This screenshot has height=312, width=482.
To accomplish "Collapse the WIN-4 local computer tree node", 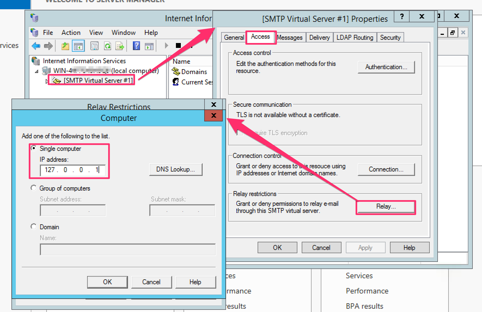I will pos(37,71).
